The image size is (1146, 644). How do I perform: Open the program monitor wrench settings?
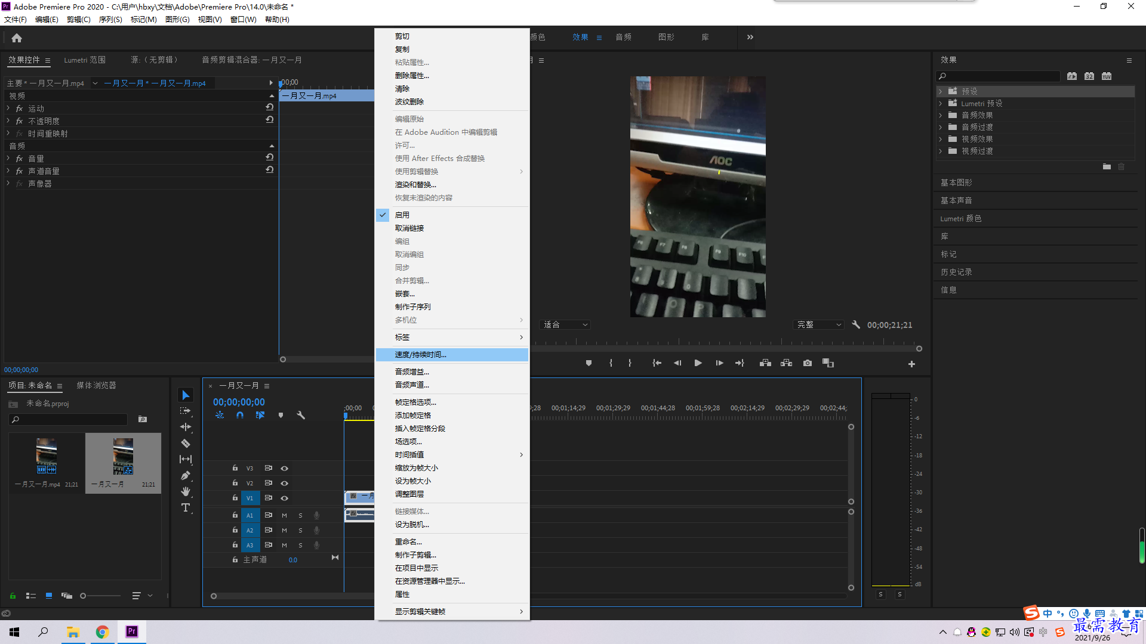[856, 325]
